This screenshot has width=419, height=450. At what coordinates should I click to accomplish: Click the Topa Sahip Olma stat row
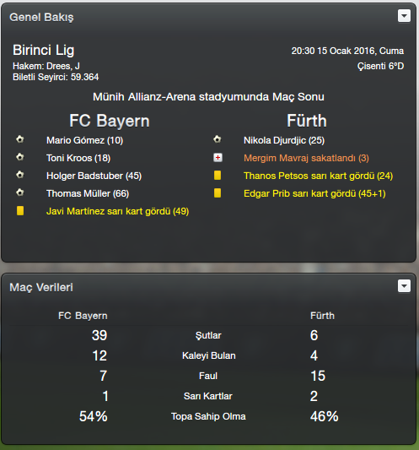tap(208, 416)
